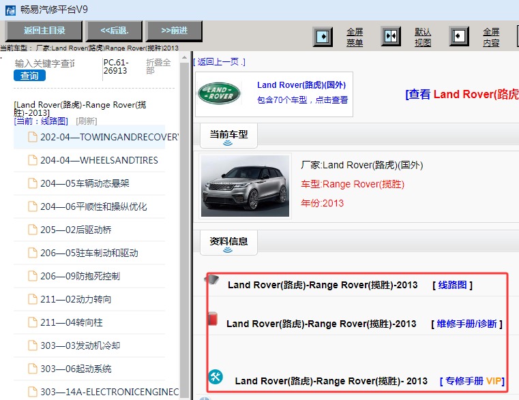Refresh the tree via [刷新]
Screen dimensions: 519x400
click(x=87, y=121)
